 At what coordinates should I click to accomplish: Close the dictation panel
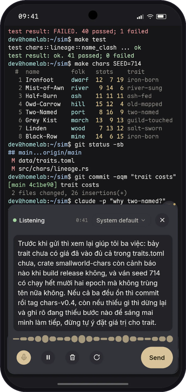162,220
